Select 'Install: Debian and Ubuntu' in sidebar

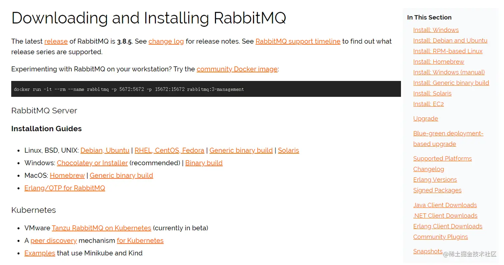click(450, 41)
